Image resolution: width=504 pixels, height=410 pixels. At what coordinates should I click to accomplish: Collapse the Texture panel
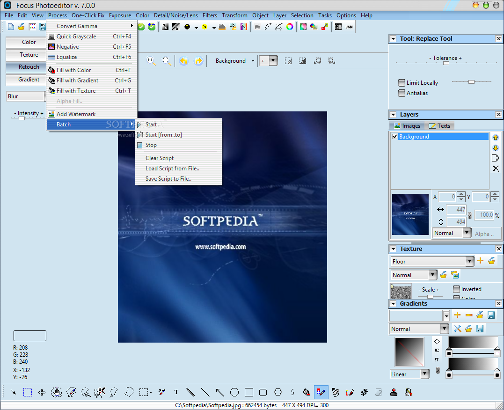393,249
